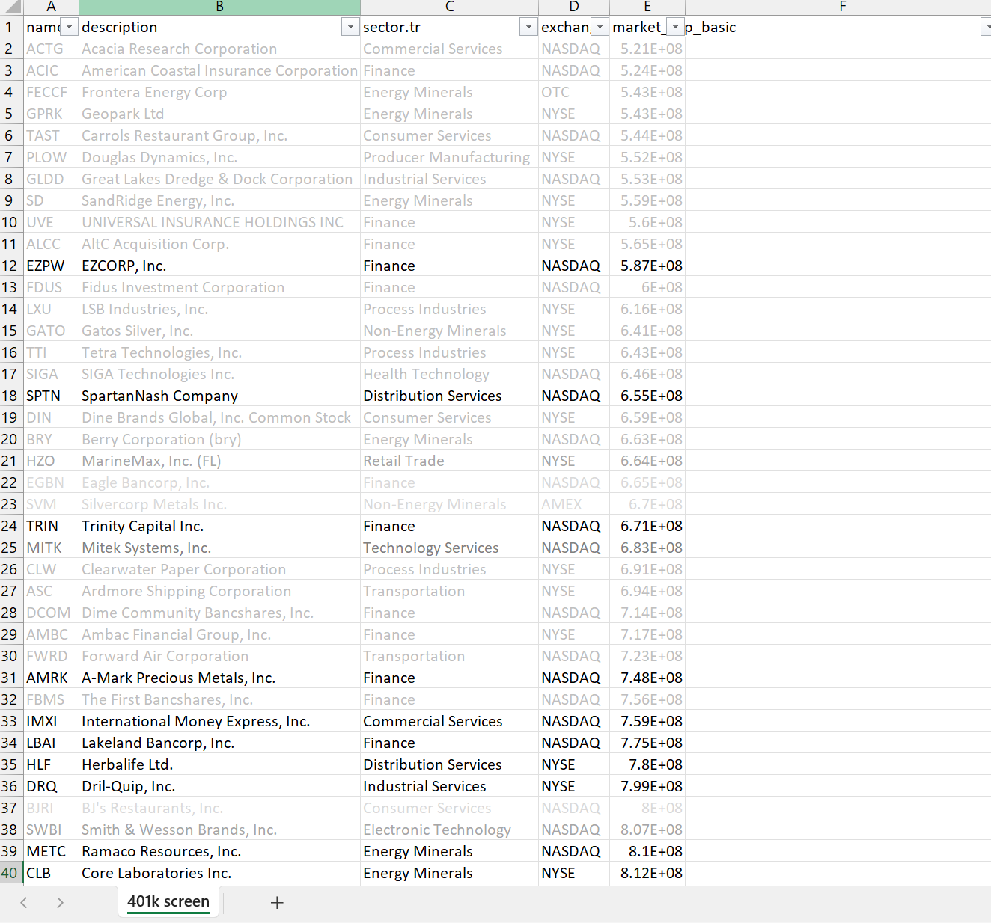Expand the sector.tr filter dropdown
The image size is (991, 923).
(x=528, y=27)
